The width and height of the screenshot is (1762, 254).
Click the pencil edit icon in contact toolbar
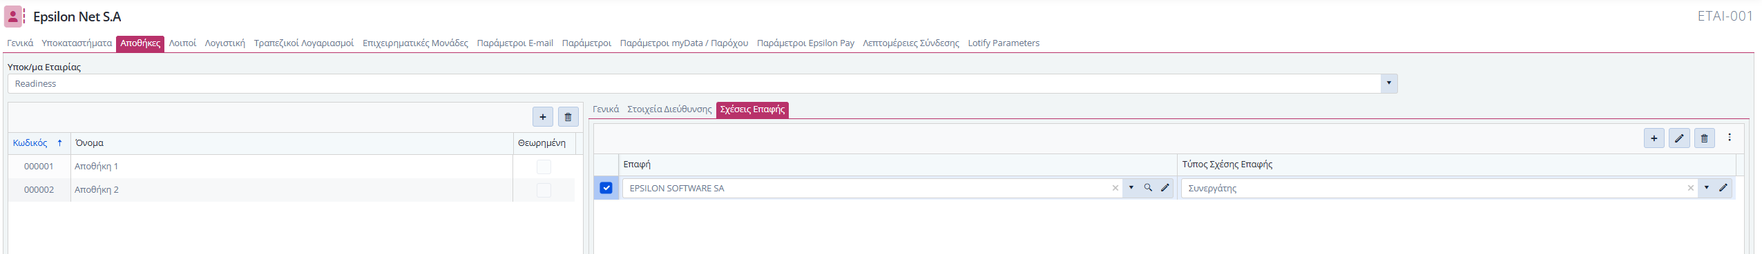pos(1679,138)
